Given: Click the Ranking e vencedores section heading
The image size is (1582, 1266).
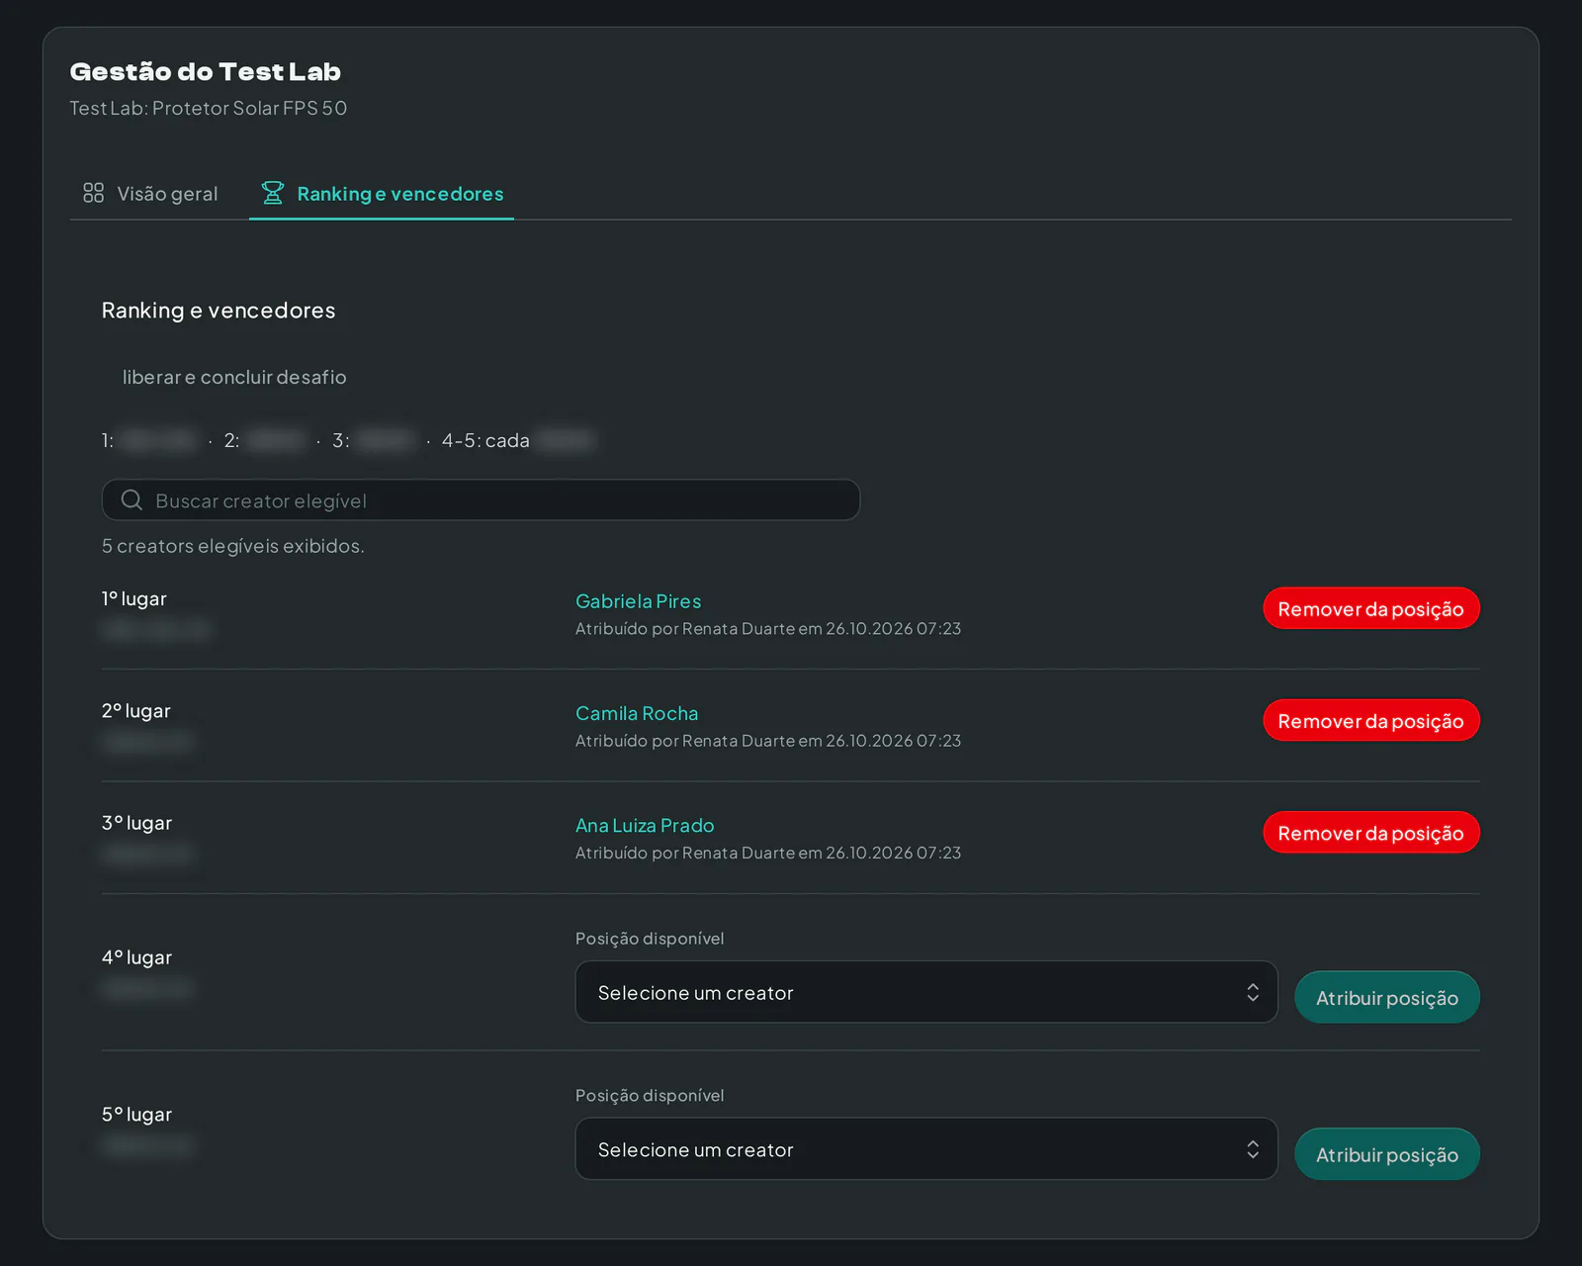Looking at the screenshot, I should [x=219, y=311].
